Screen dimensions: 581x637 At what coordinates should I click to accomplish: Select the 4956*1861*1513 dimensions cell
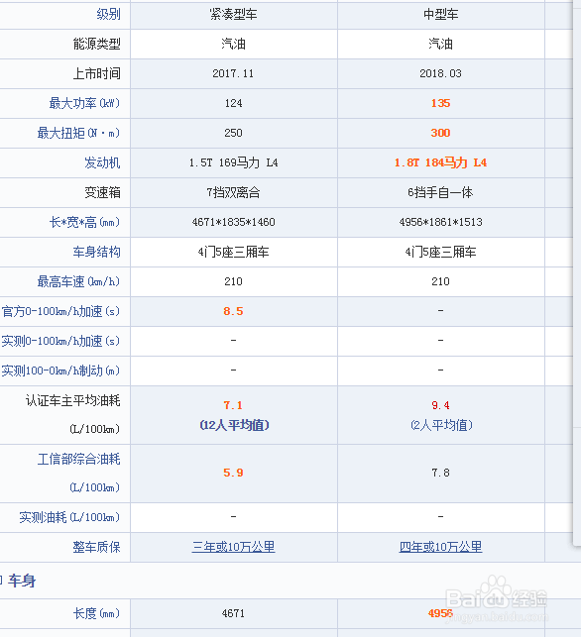point(441,222)
